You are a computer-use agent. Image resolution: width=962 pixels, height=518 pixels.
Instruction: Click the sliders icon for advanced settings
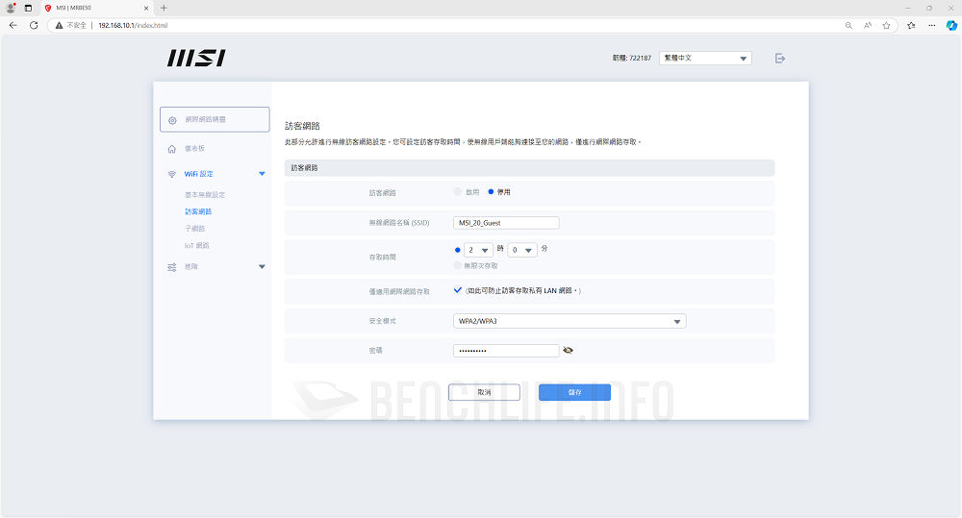[172, 267]
